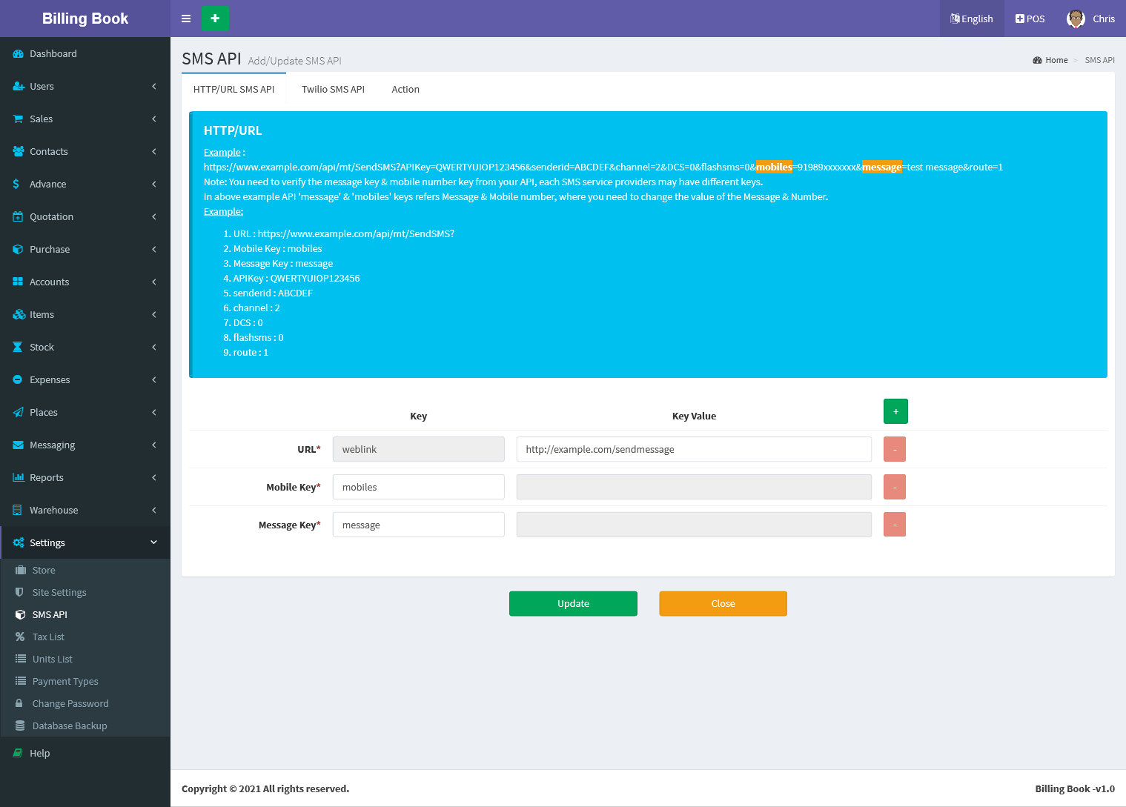Click the Help book icon in sidebar
Image resolution: width=1126 pixels, height=807 pixels.
point(18,754)
